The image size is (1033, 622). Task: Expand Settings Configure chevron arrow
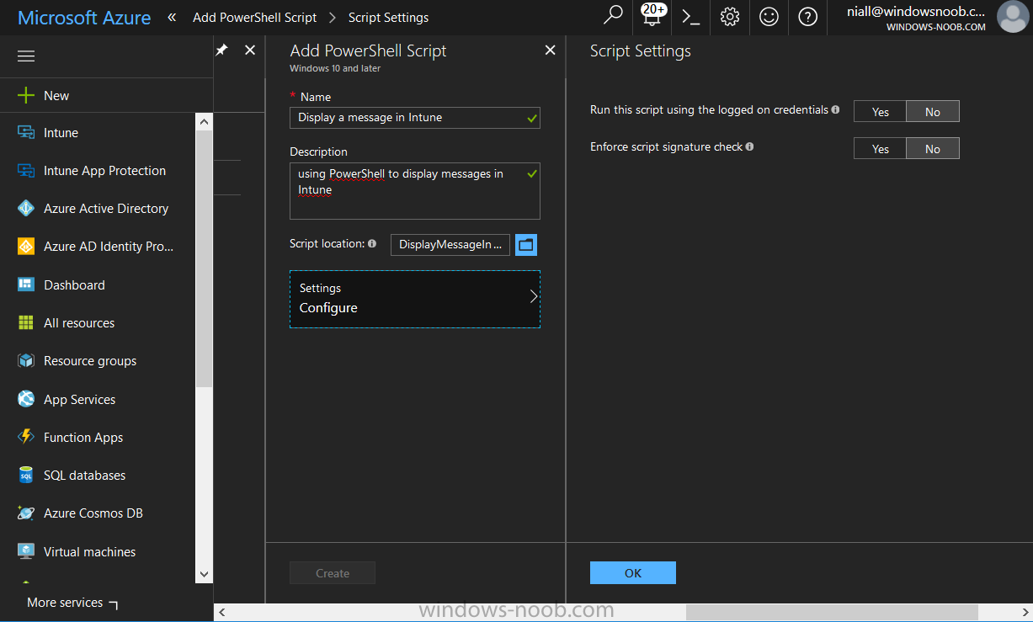(533, 296)
